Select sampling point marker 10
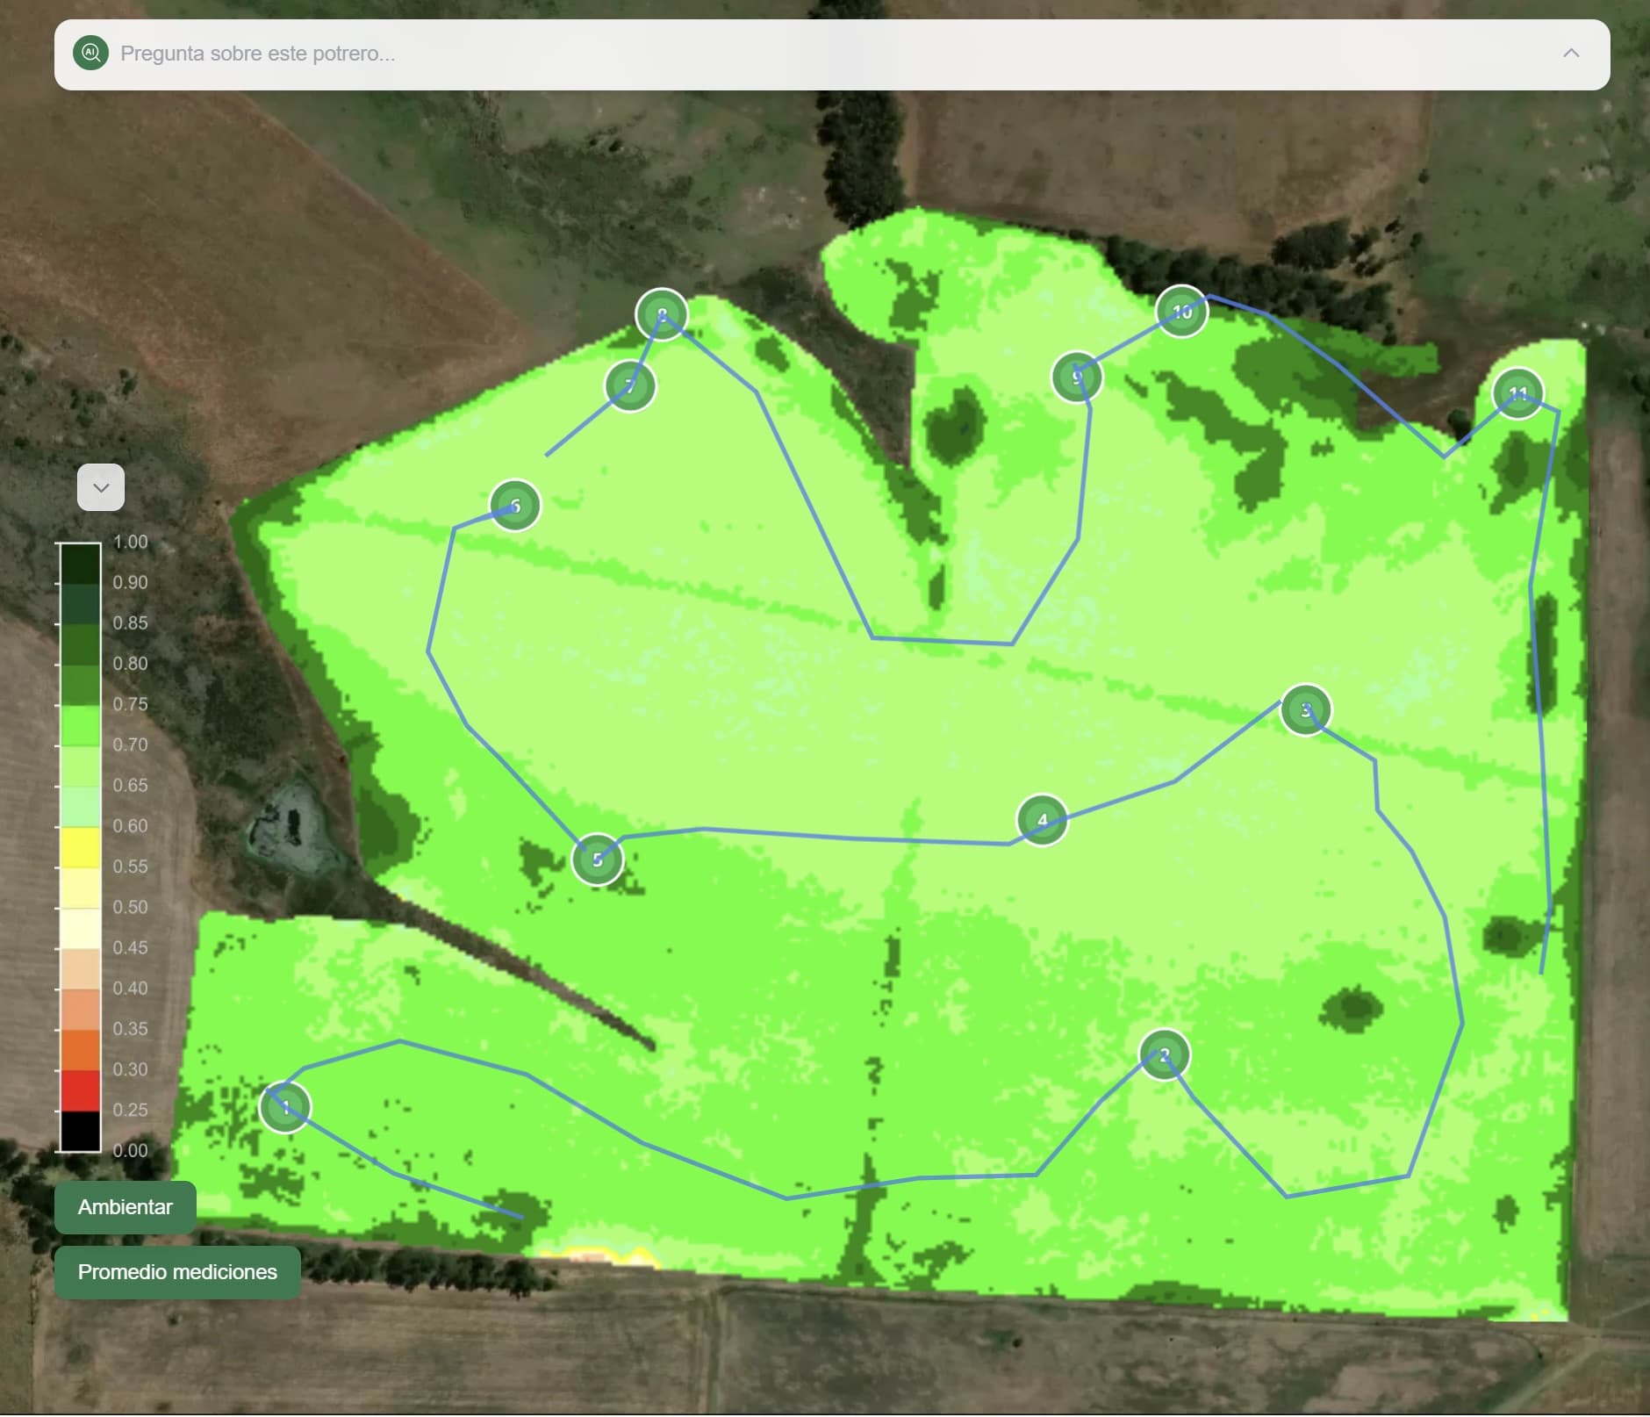Image resolution: width=1650 pixels, height=1417 pixels. pyautogui.click(x=1181, y=312)
